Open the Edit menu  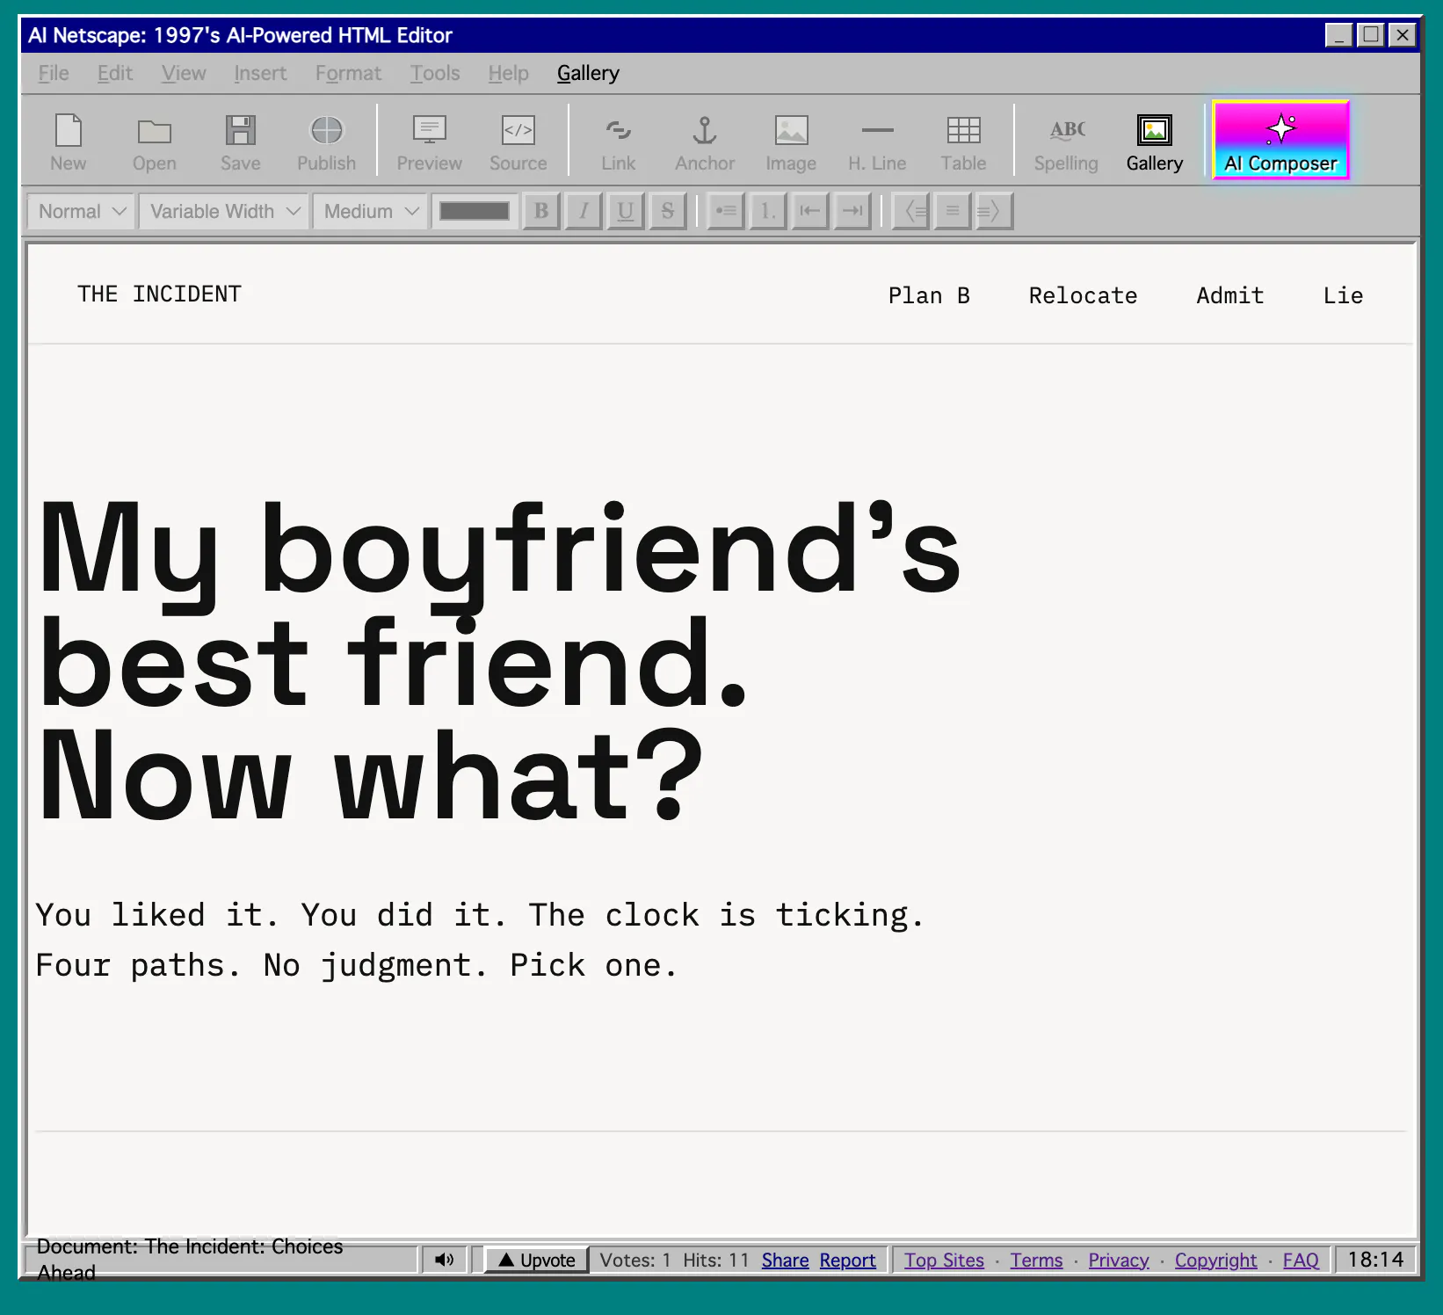115,73
